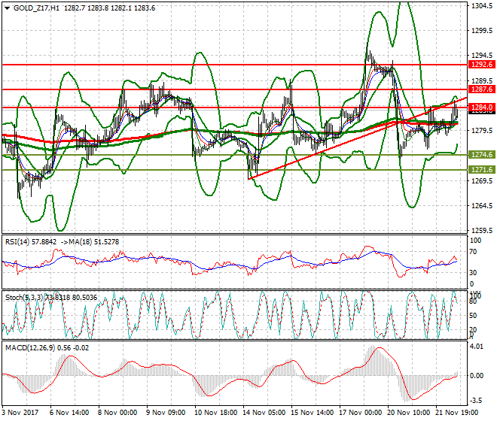The image size is (497, 421).
Task: Click the 10 Nov 18:00 time label
Action: [214, 412]
